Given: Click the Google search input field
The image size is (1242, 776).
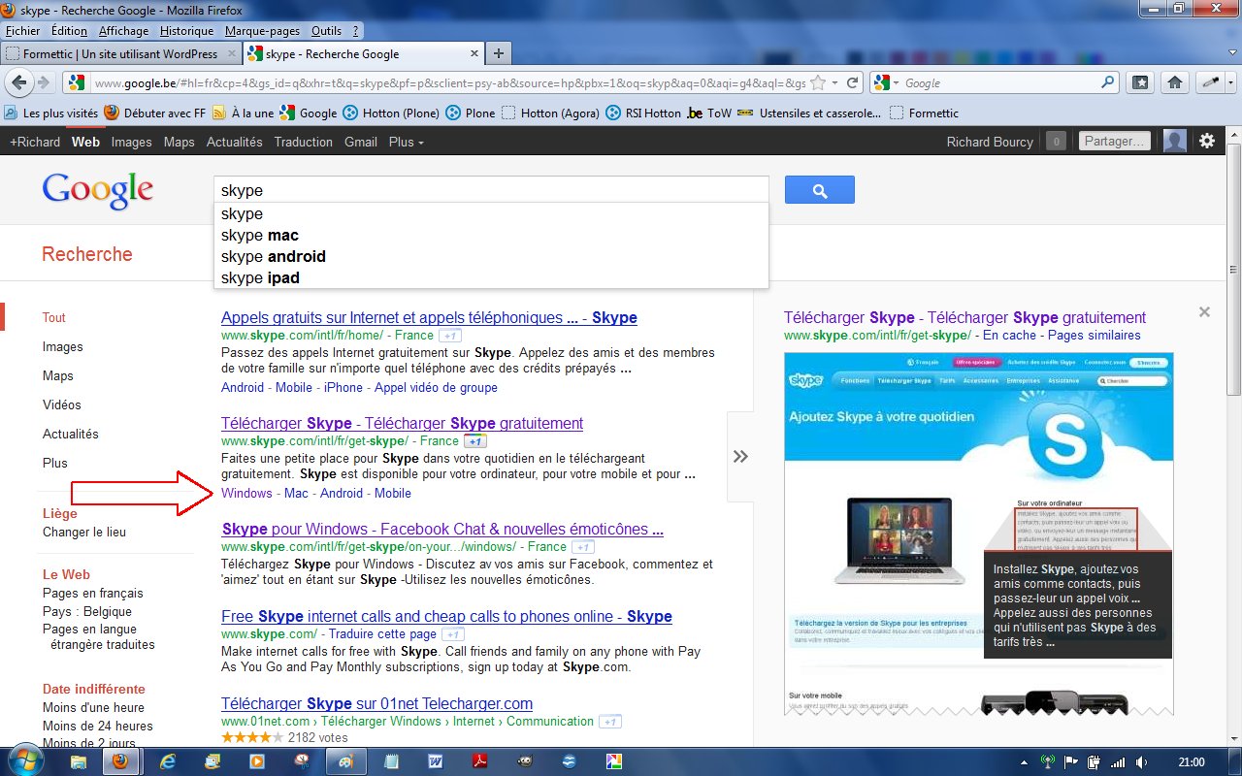Looking at the screenshot, I should click(491, 190).
